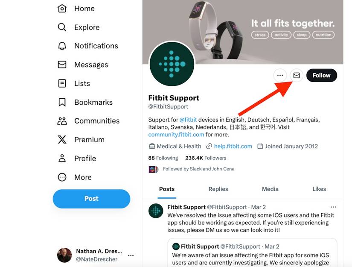
Task: Open account menu dots beside NateDrescher
Action: click(x=131, y=255)
